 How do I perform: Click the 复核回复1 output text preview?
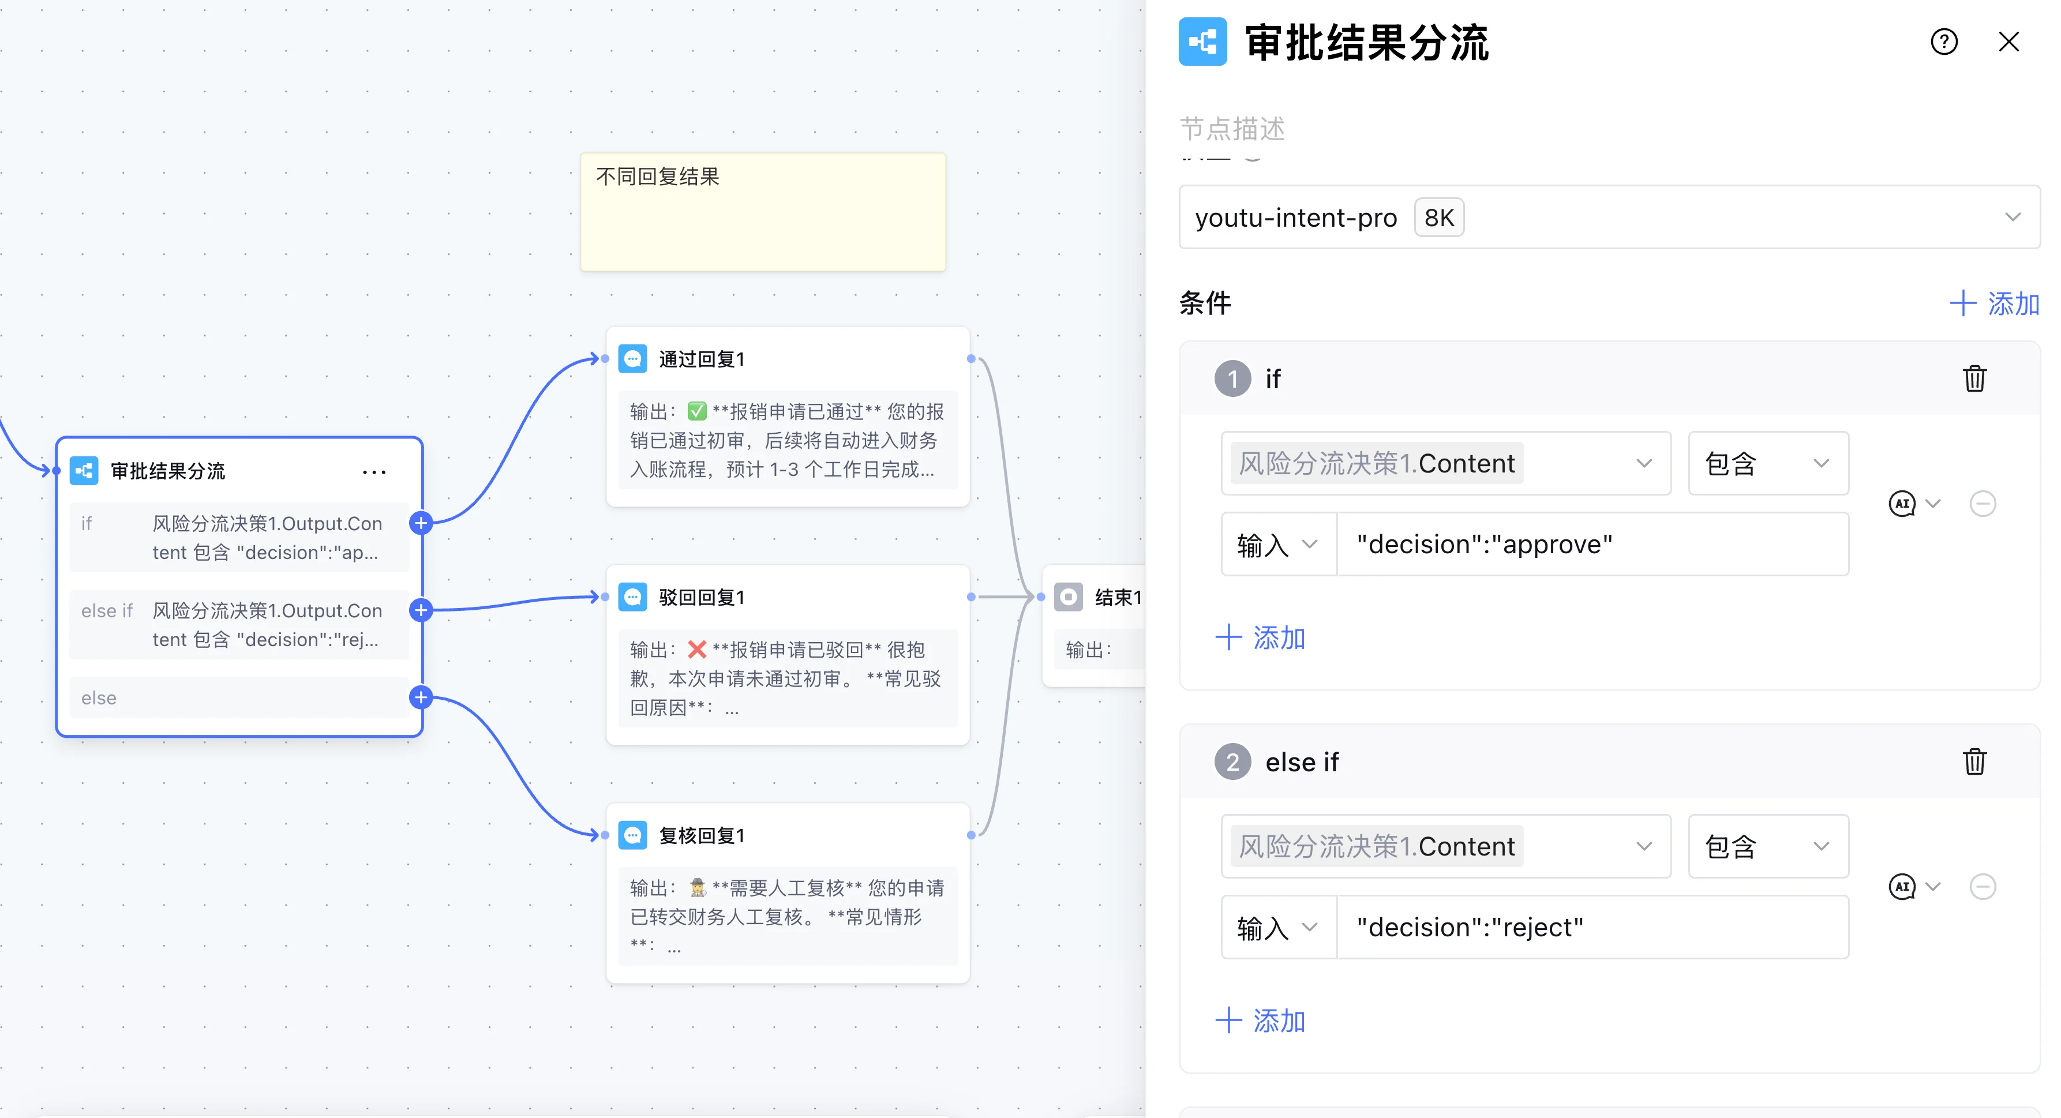[x=788, y=917]
